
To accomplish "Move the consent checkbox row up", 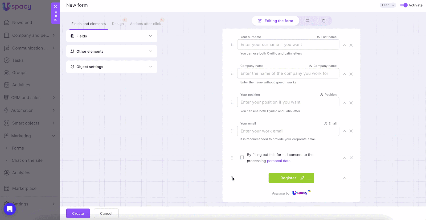I will 345,158.
